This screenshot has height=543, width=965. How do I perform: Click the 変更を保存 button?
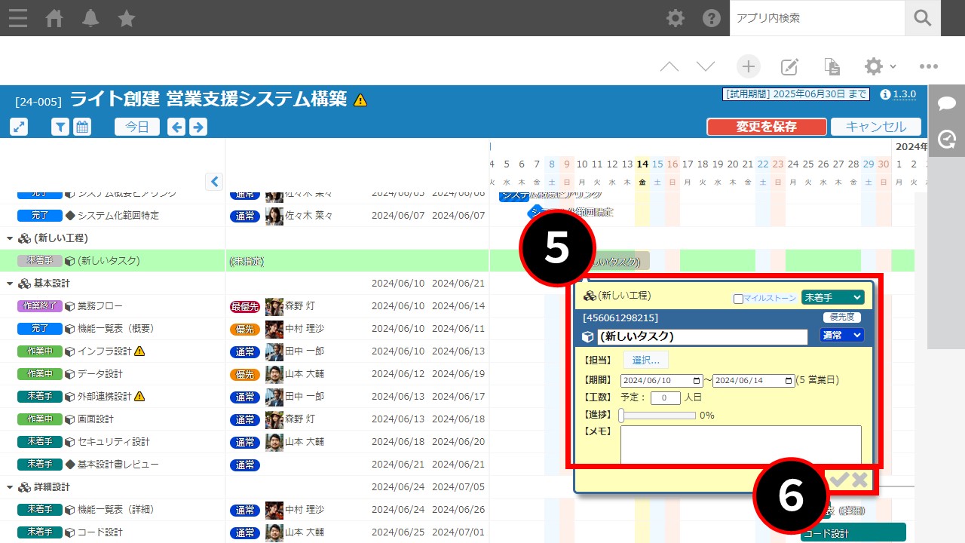click(x=766, y=127)
